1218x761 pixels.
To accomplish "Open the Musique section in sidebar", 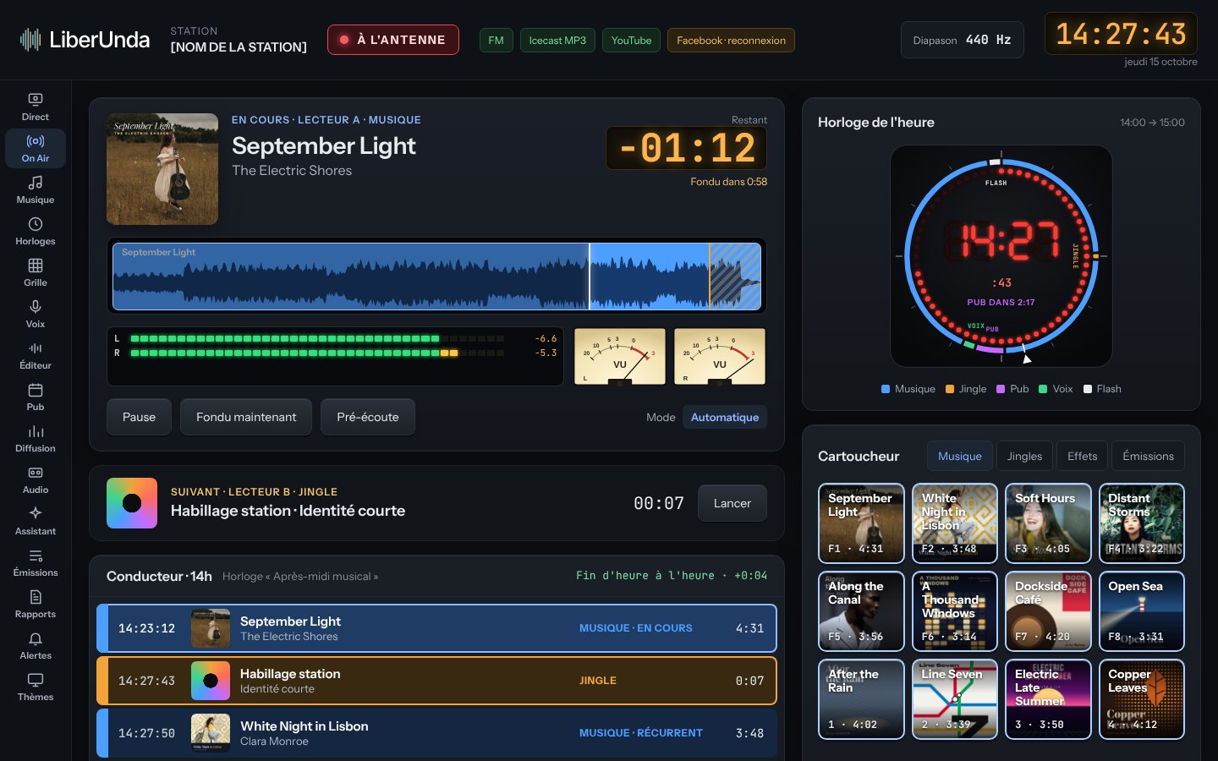I will coord(36,190).
